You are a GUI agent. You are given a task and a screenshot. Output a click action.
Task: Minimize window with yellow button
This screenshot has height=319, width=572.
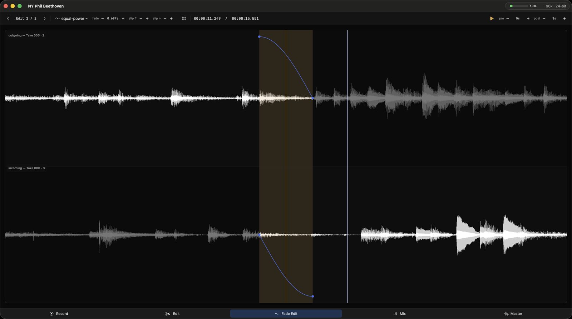coord(13,6)
